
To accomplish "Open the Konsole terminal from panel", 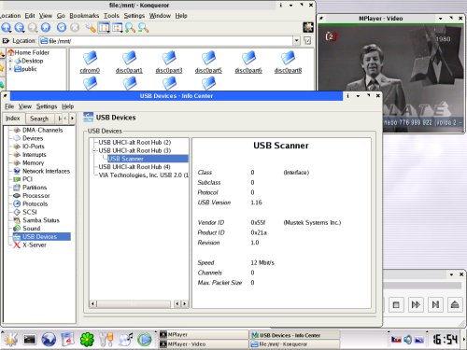I will (30, 339).
